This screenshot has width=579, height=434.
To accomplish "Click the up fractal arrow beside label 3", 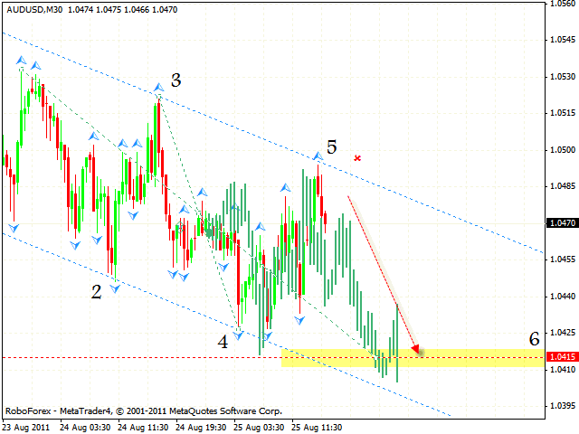I will coord(159,88).
